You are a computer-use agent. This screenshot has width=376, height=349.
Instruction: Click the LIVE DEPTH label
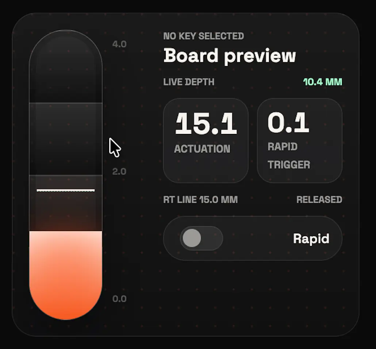point(189,82)
